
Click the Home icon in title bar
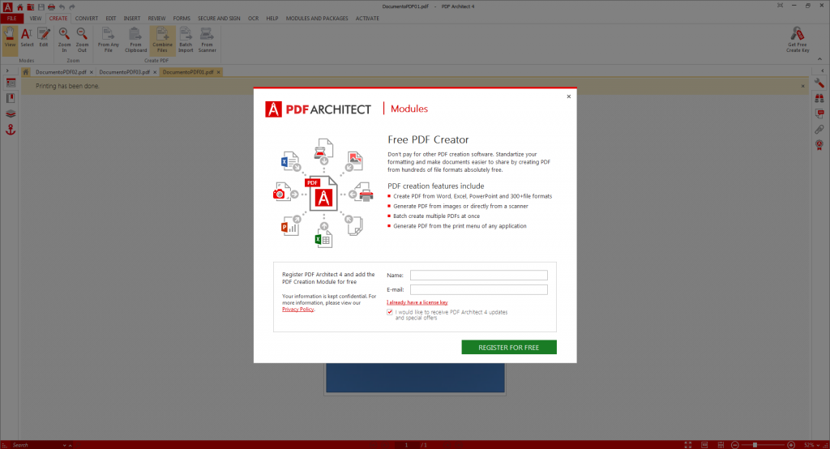click(x=20, y=6)
